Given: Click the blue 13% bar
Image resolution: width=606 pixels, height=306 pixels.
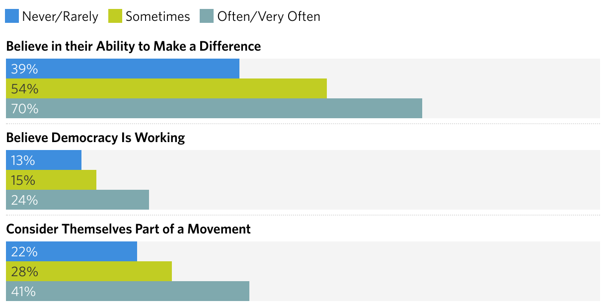Looking at the screenshot, I should [x=44, y=160].
